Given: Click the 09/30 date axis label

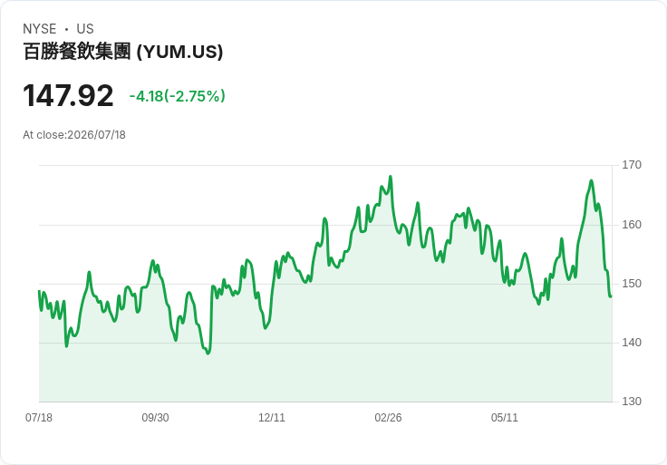Looking at the screenshot, I should click(155, 418).
